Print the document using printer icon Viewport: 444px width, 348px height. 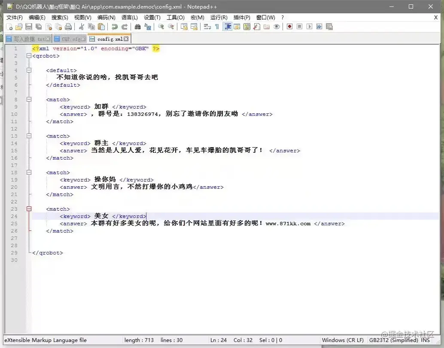[68, 27]
